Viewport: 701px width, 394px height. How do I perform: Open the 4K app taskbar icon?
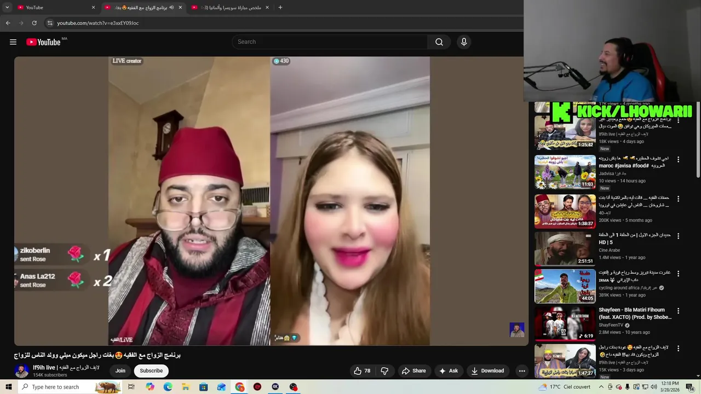[275, 387]
